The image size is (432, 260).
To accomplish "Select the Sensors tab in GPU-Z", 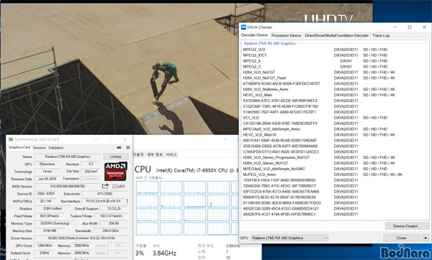I will coord(39,147).
